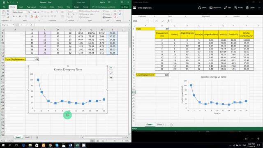This screenshot has width=263, height=148.
Task: Open Chrome from the taskbar
Action: [50, 145]
